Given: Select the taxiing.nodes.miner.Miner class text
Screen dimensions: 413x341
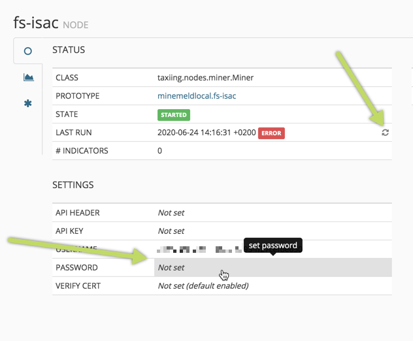Looking at the screenshot, I should click(205, 78).
